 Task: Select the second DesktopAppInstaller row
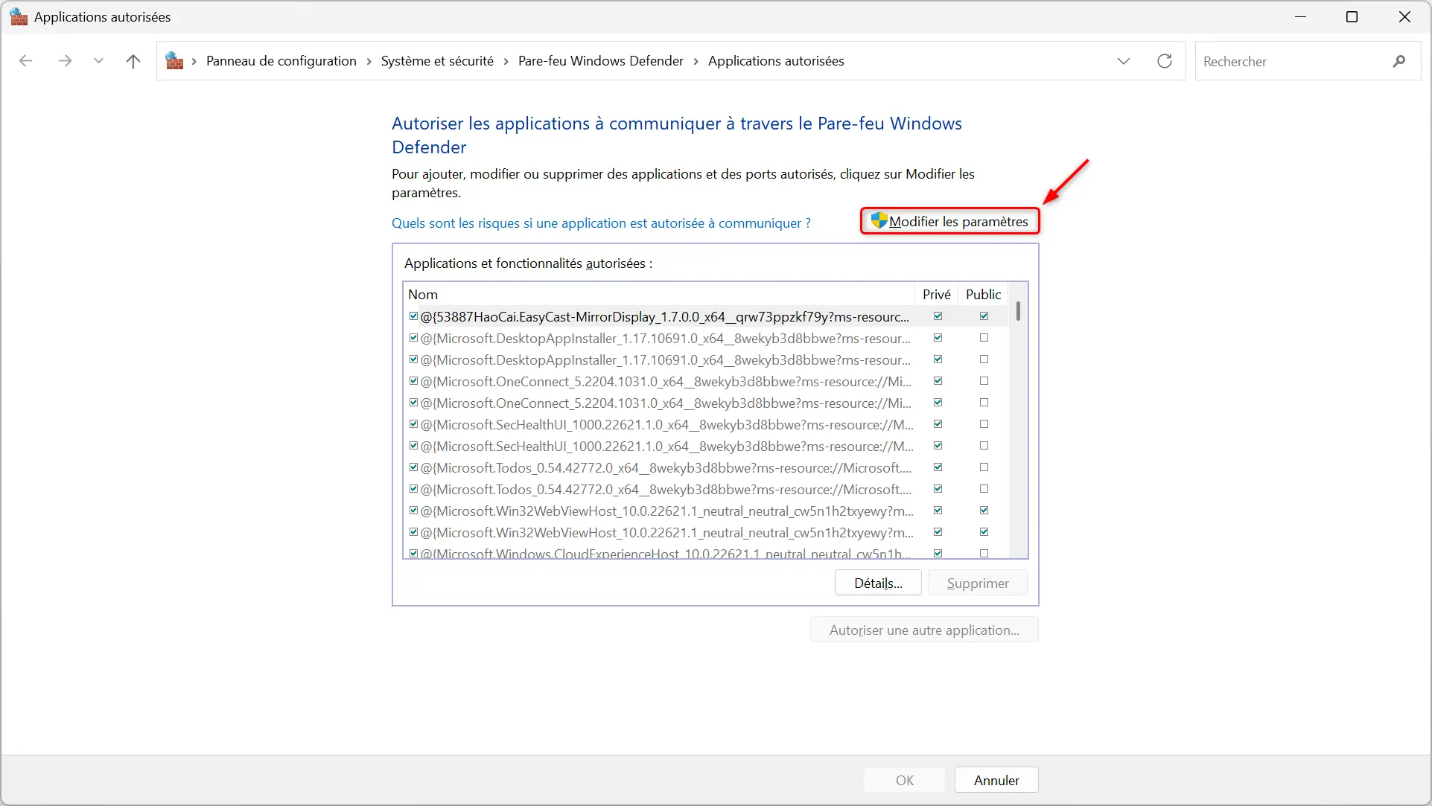[x=705, y=359]
